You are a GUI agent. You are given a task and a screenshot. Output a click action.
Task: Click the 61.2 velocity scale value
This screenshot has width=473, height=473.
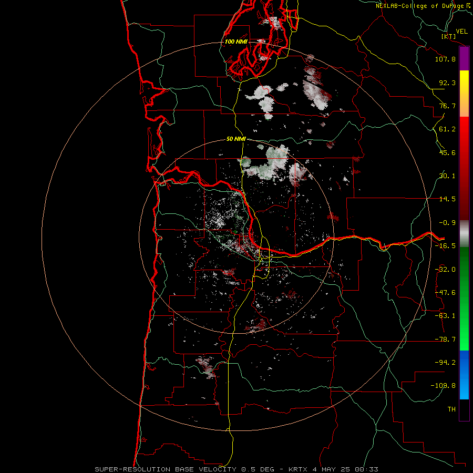coord(447,129)
